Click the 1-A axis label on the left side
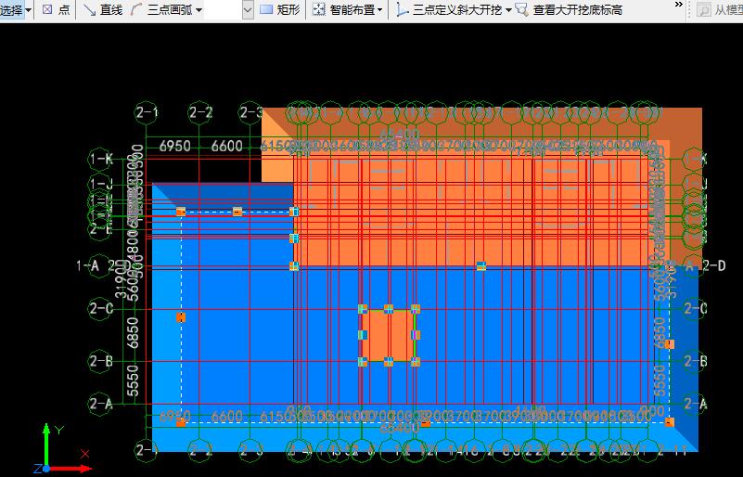 [x=88, y=266]
